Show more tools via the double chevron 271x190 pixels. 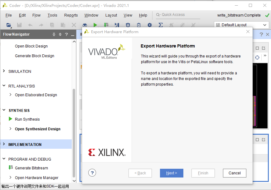point(265,55)
